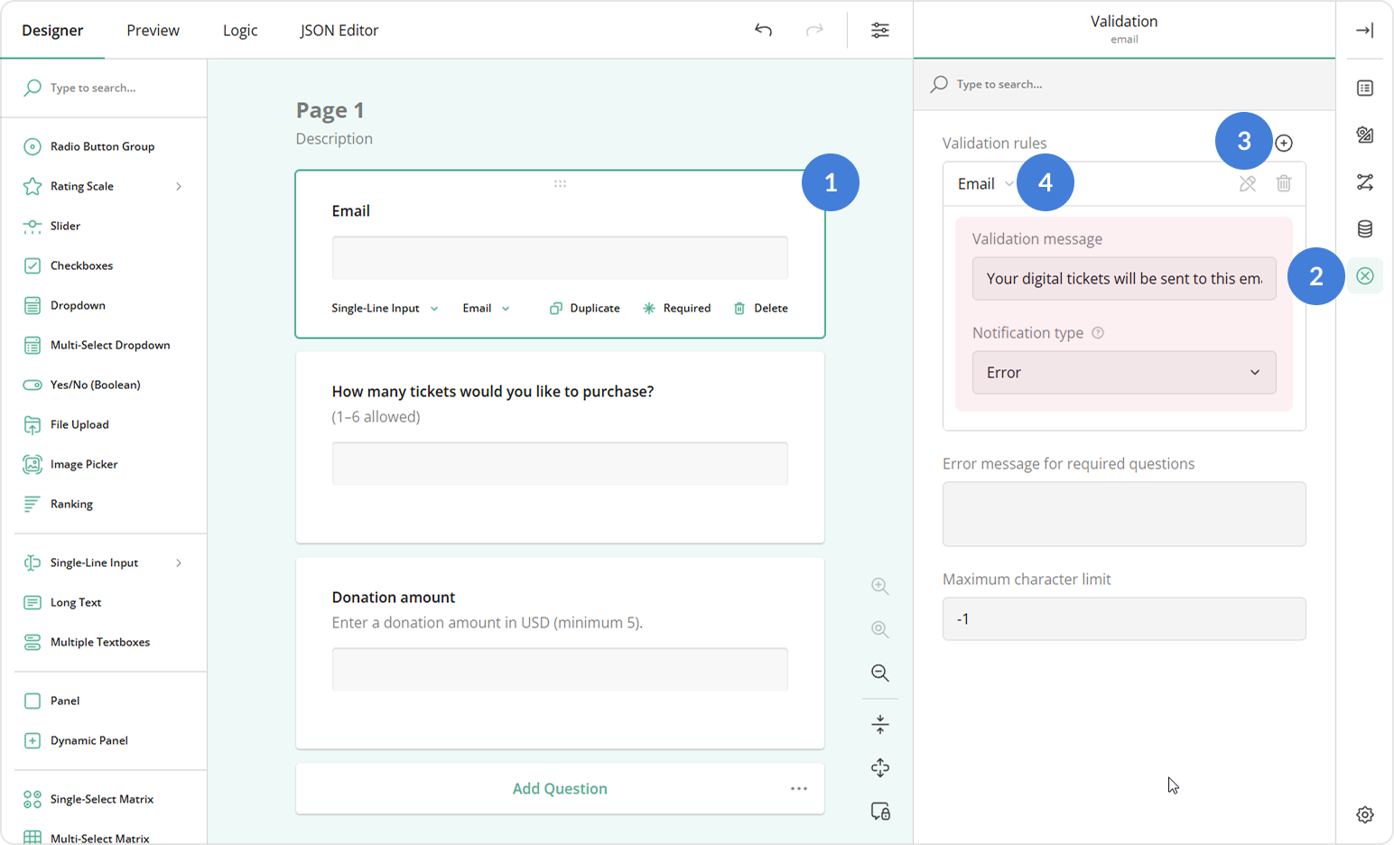Image resolution: width=1394 pixels, height=845 pixels.
Task: Duplicate the Email question
Action: tap(584, 308)
